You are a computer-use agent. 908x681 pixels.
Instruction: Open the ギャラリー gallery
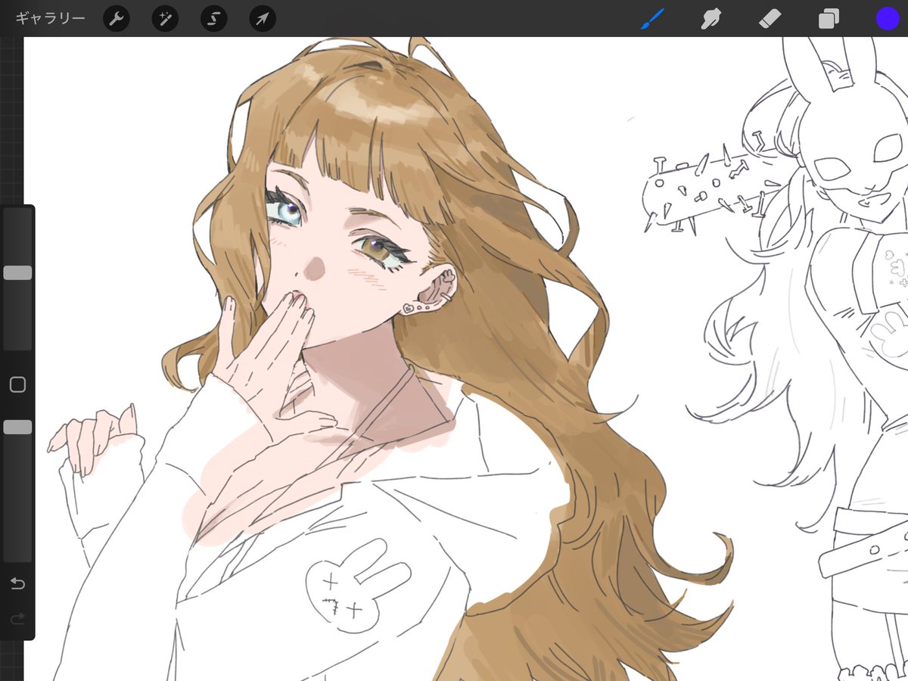point(50,18)
